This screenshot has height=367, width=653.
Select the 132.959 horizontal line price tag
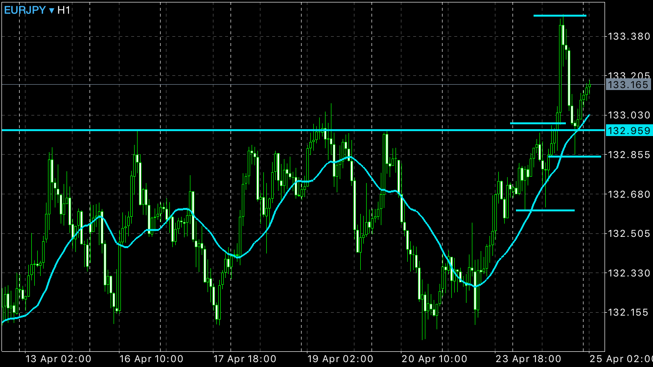[x=629, y=131]
